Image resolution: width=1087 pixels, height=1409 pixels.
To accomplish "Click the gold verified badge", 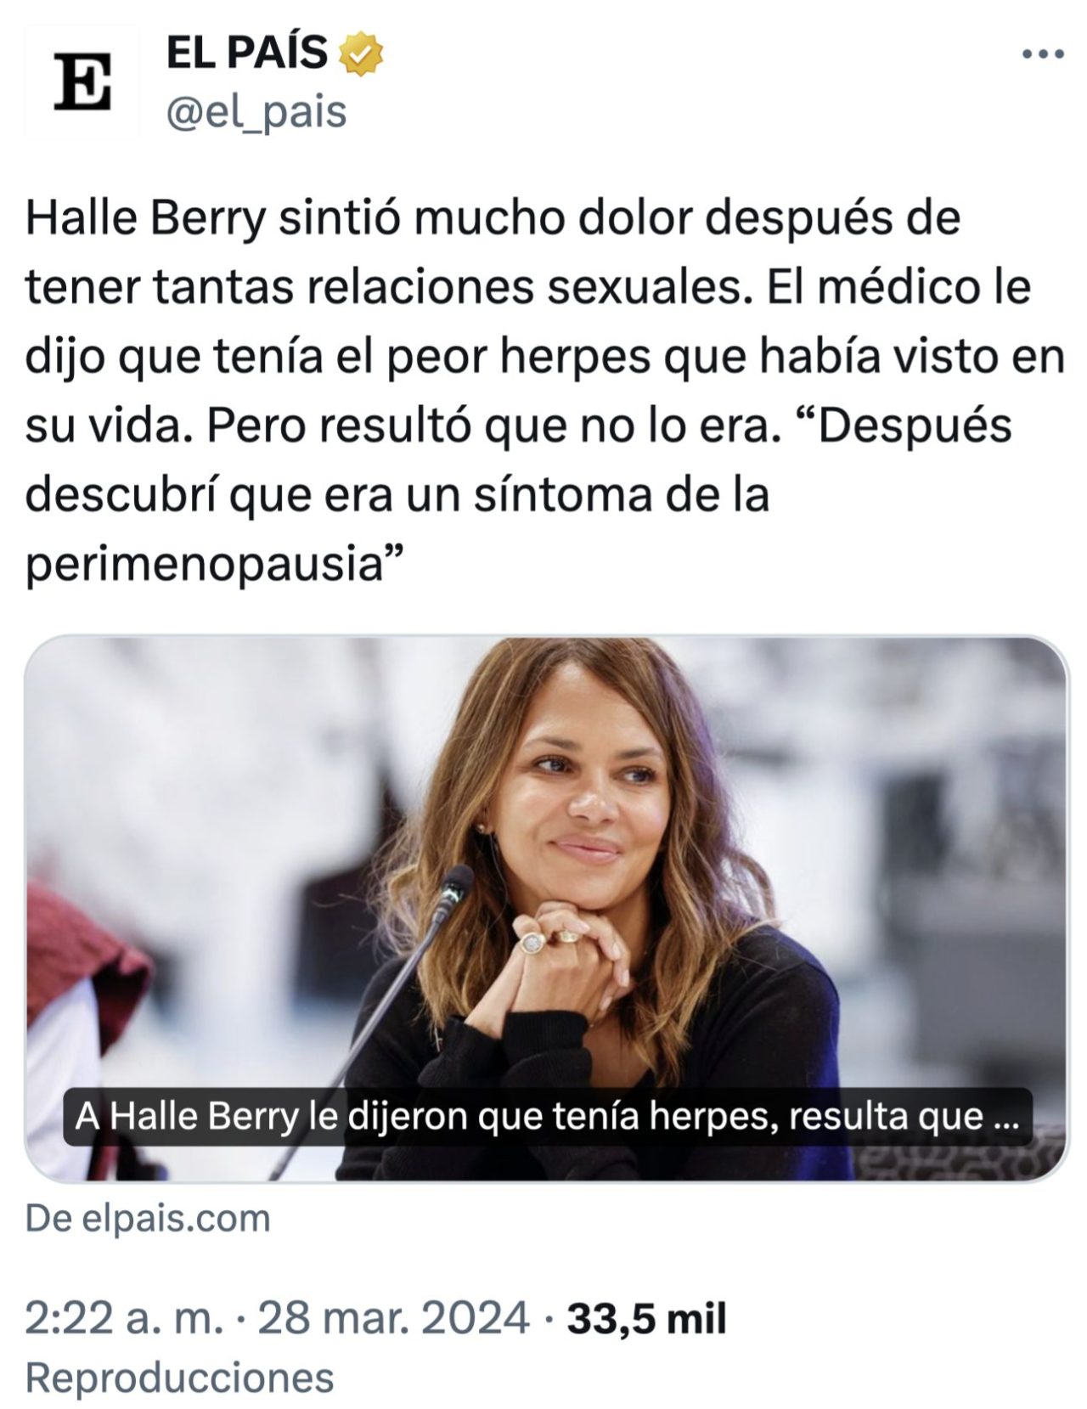I will [362, 54].
